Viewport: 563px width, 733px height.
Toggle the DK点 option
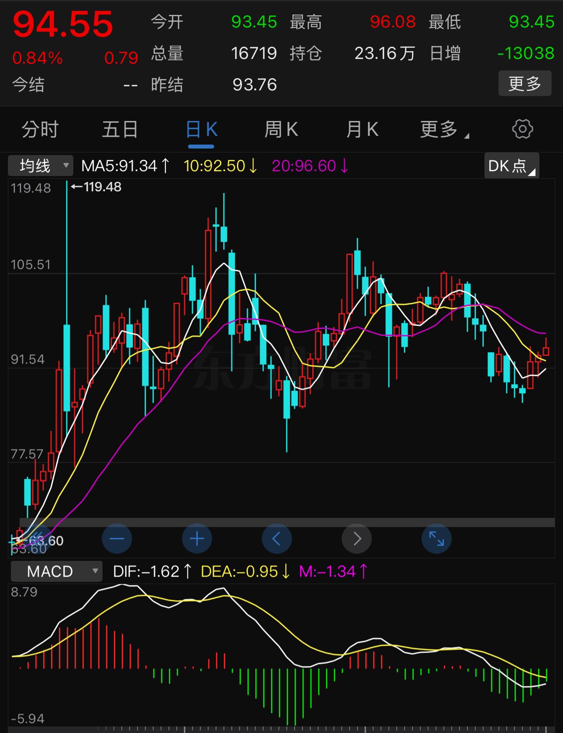pos(512,166)
